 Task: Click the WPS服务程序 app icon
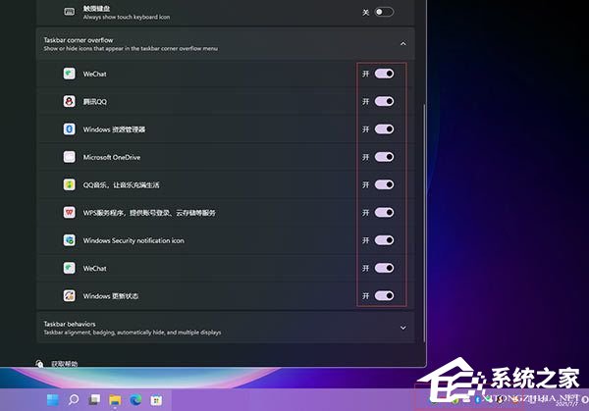click(x=70, y=212)
